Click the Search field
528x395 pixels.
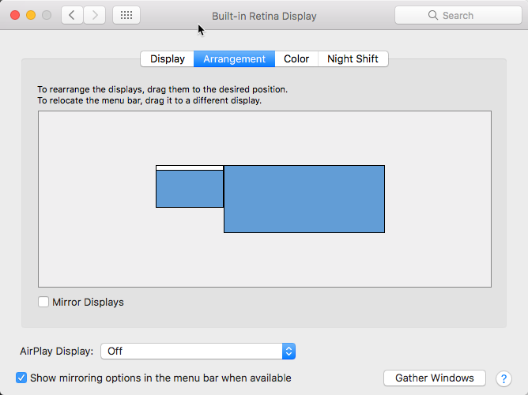tap(458, 15)
